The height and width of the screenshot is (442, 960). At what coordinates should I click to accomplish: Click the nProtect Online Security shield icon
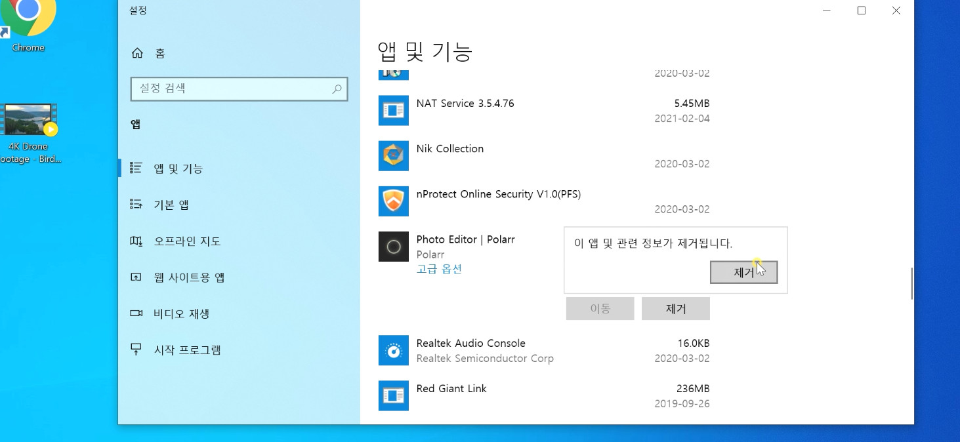tap(394, 201)
